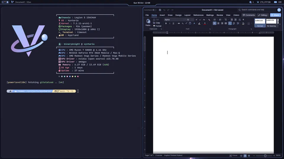Viewport: 284px width, 159px height.
Task: Justify the paragraph text
Action: (226, 23)
